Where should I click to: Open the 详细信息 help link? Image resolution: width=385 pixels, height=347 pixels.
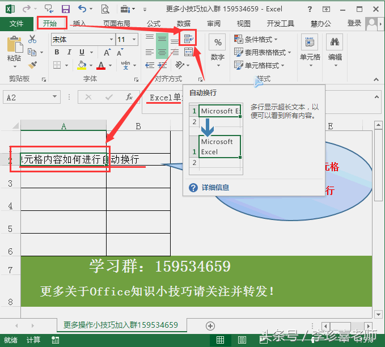tap(215, 188)
